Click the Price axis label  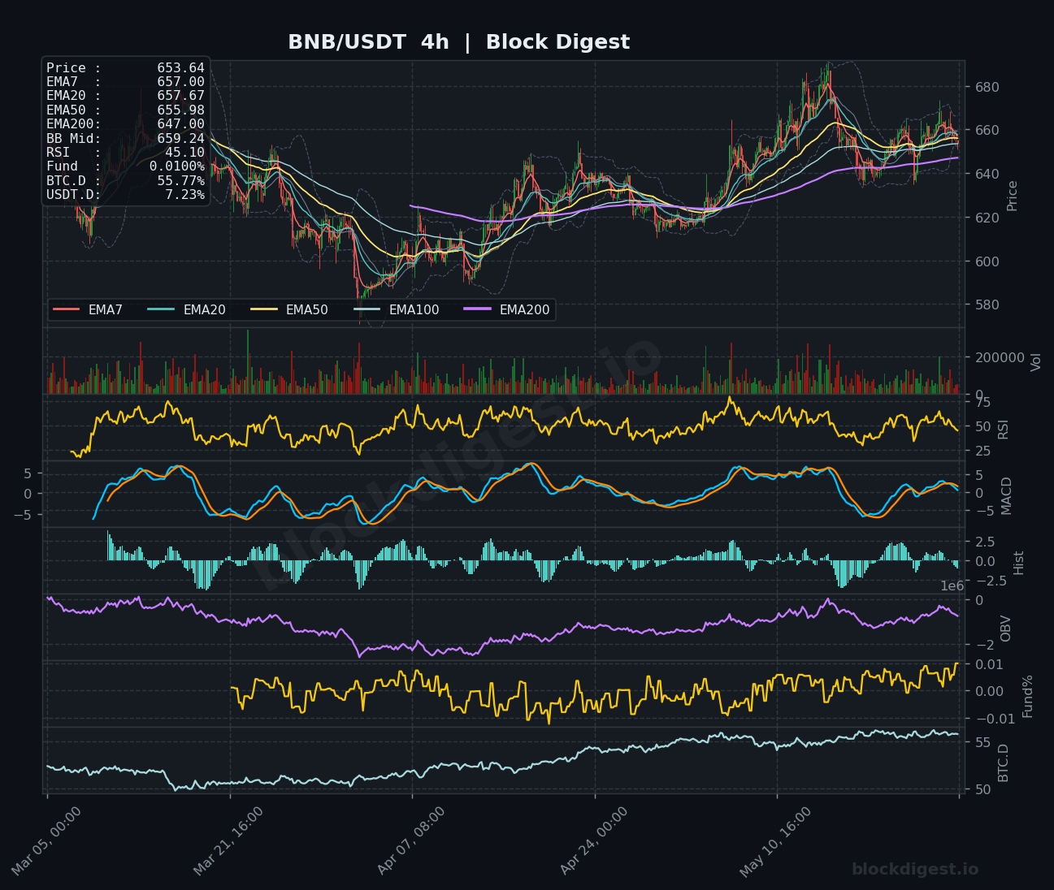(x=1013, y=196)
